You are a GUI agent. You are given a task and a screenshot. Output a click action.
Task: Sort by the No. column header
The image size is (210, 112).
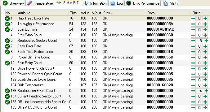(11, 13)
